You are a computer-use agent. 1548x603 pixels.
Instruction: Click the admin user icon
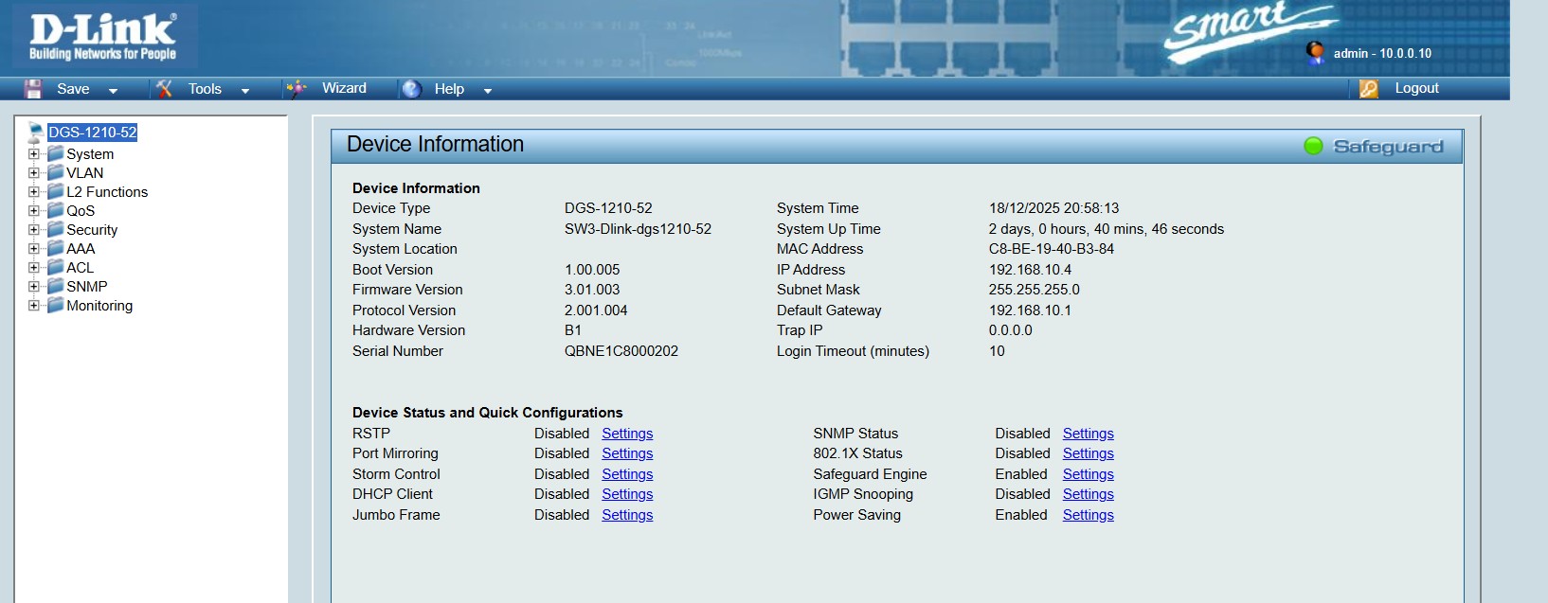[x=1315, y=52]
